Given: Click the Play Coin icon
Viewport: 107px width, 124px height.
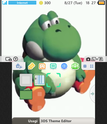Looking at the screenshot, I should [41, 3].
